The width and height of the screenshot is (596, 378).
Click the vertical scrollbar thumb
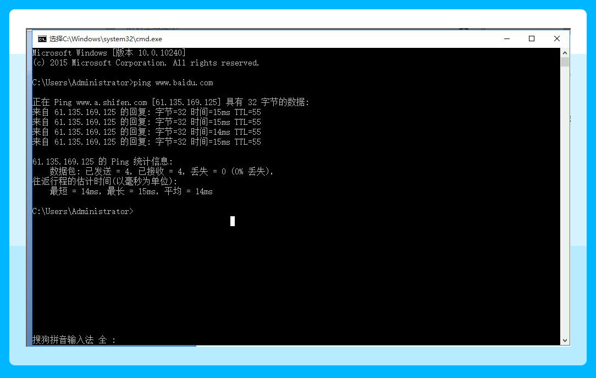click(565, 62)
